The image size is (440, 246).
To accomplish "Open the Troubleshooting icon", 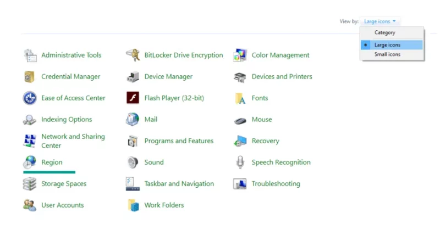I will pos(240,184).
